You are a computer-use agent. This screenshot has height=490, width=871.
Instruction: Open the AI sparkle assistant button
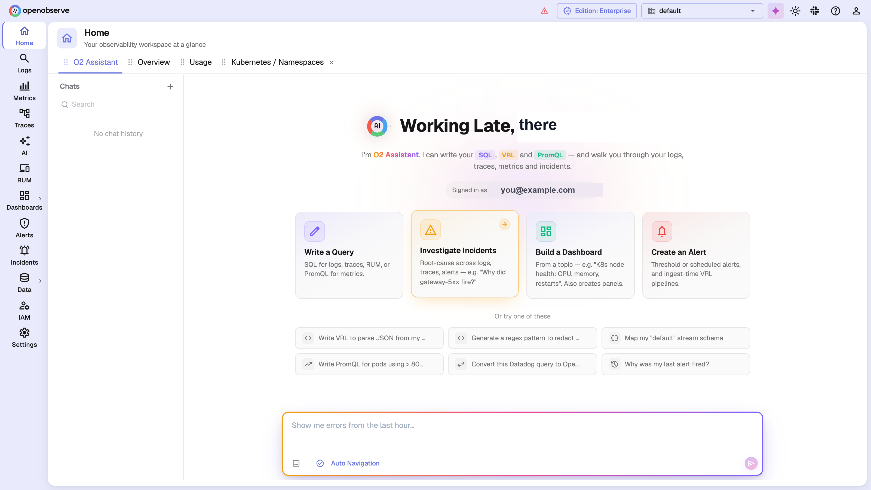click(775, 11)
